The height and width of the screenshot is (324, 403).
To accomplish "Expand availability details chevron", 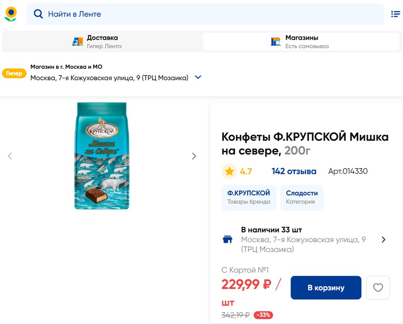I will pyautogui.click(x=384, y=239).
